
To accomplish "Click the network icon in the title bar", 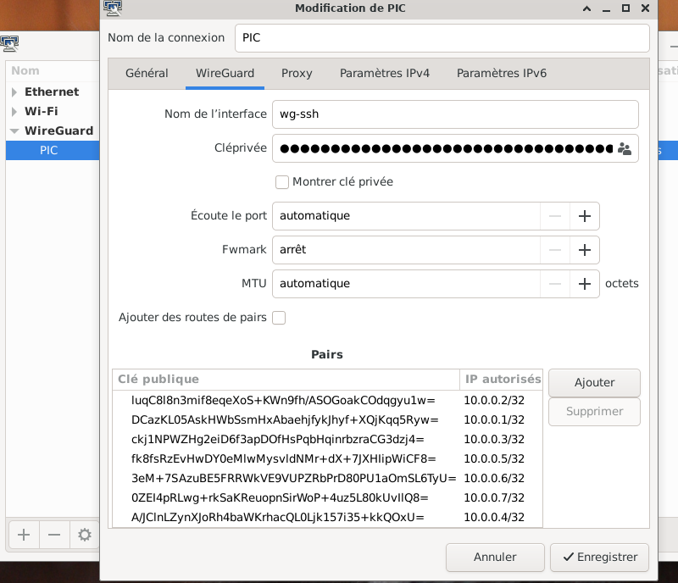I will (x=114, y=8).
